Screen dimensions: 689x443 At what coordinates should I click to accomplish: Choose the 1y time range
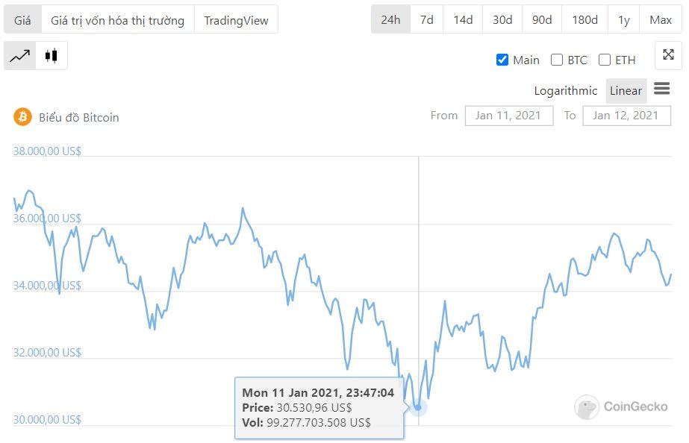(x=623, y=19)
